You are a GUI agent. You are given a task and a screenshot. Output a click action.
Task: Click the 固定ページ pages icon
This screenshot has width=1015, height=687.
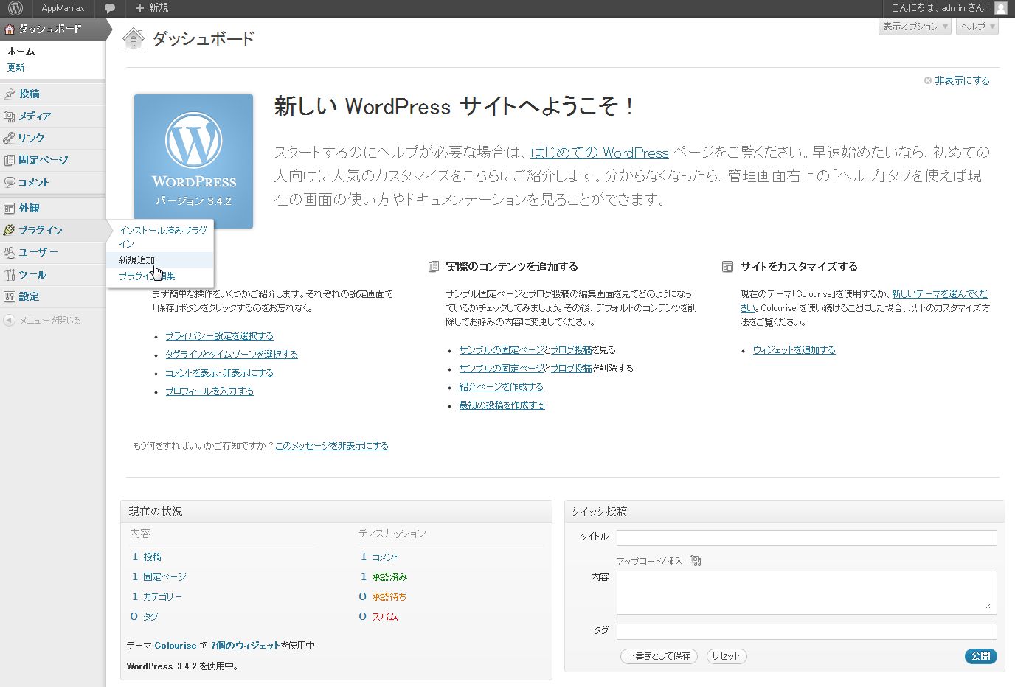(10, 161)
